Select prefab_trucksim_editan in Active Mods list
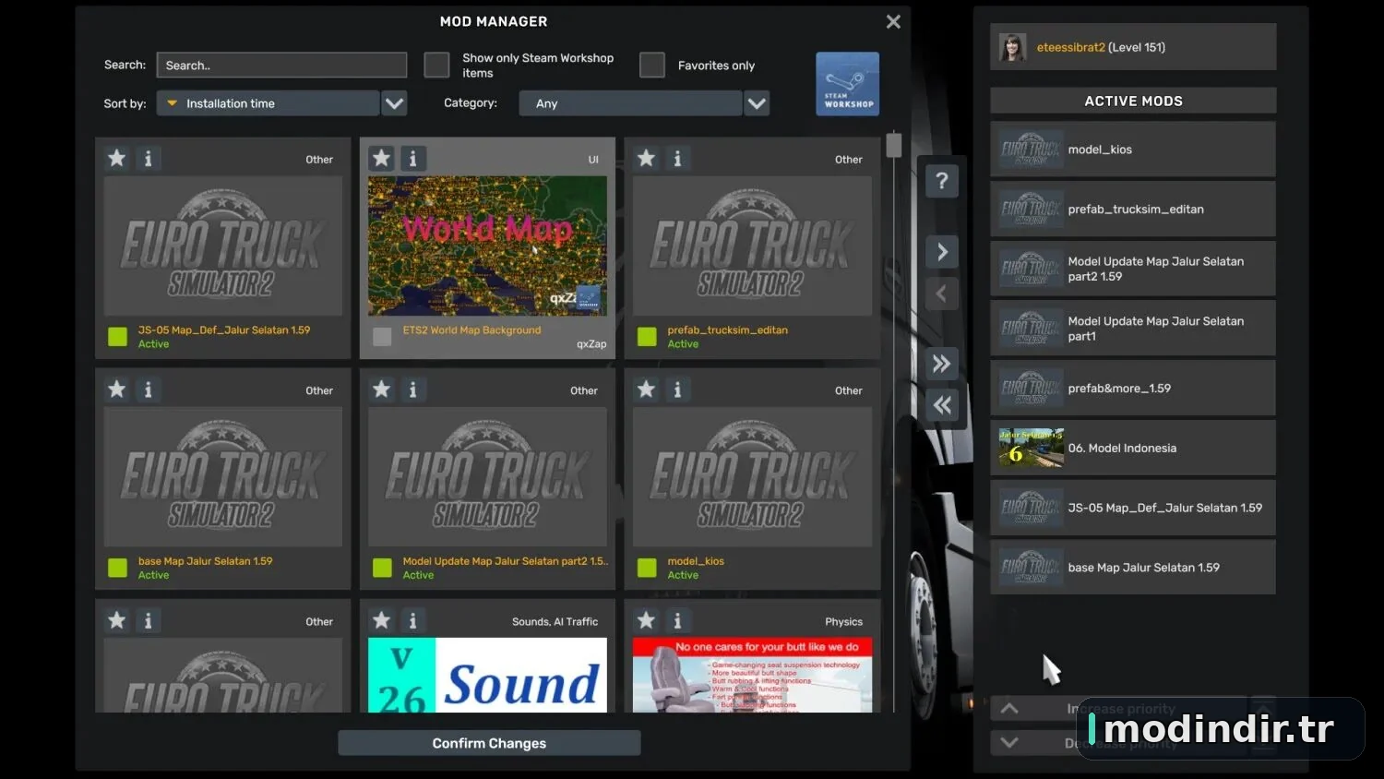 pos(1133,209)
